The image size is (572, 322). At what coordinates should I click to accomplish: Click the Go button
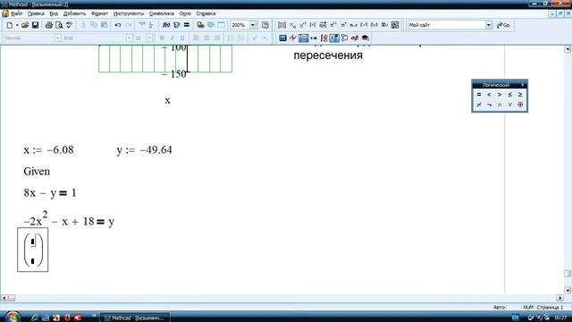tap(503, 25)
